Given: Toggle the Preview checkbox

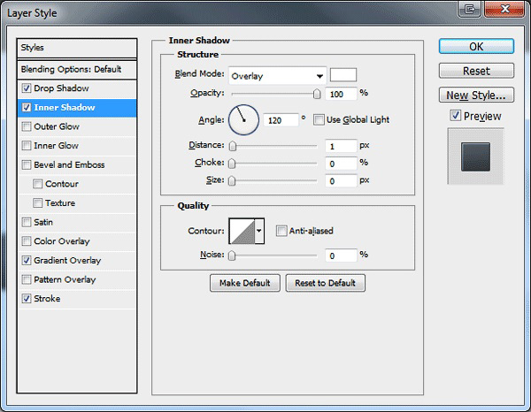Looking at the screenshot, I should pyautogui.click(x=456, y=115).
